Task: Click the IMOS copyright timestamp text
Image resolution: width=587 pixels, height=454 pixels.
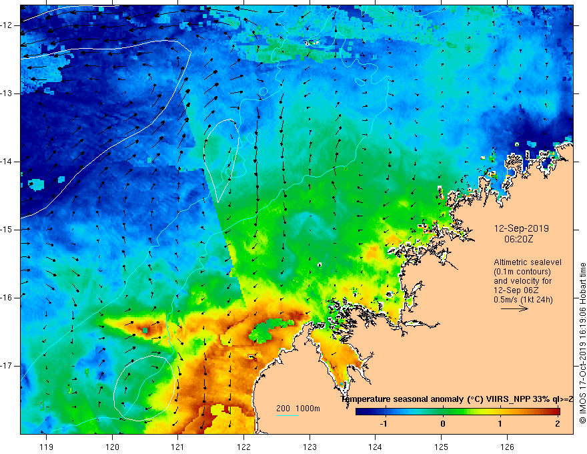Action: [x=582, y=344]
